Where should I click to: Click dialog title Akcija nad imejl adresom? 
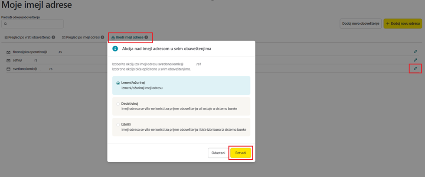coord(167,49)
